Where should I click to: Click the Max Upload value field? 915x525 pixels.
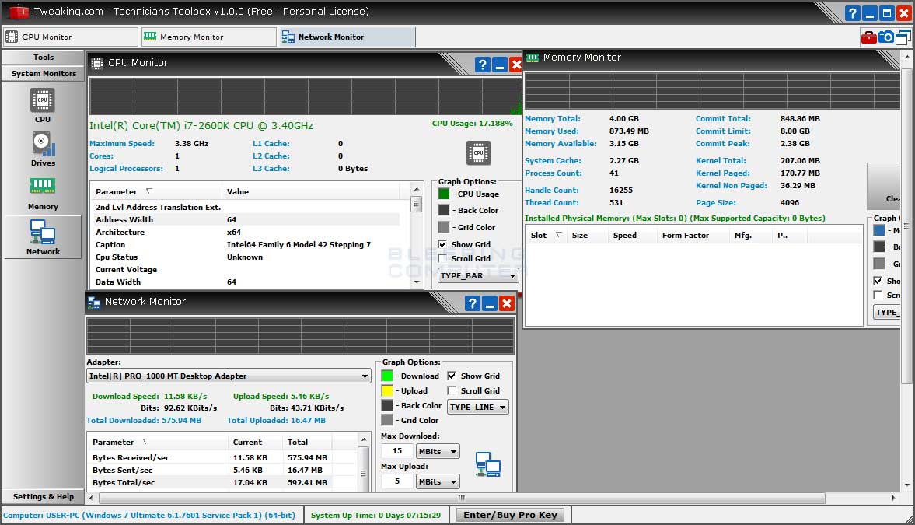396,481
